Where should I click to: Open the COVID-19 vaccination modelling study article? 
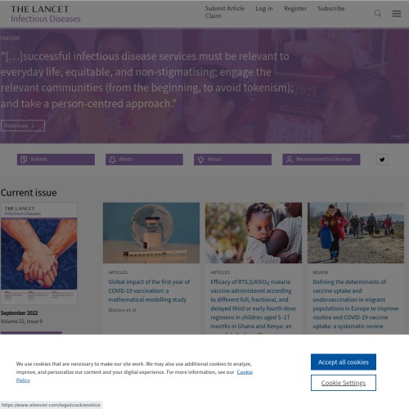(x=149, y=290)
